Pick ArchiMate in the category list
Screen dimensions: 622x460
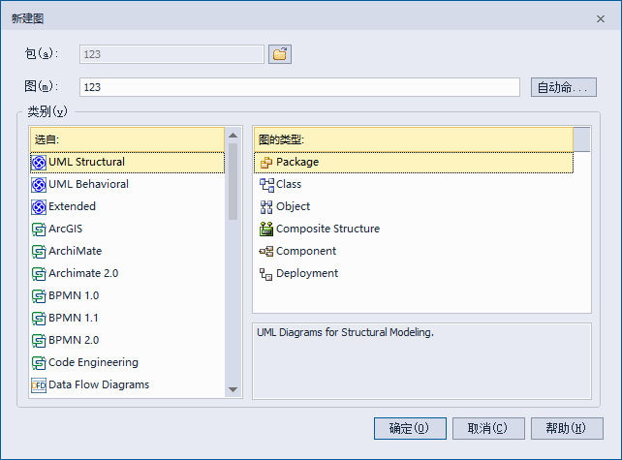[75, 251]
